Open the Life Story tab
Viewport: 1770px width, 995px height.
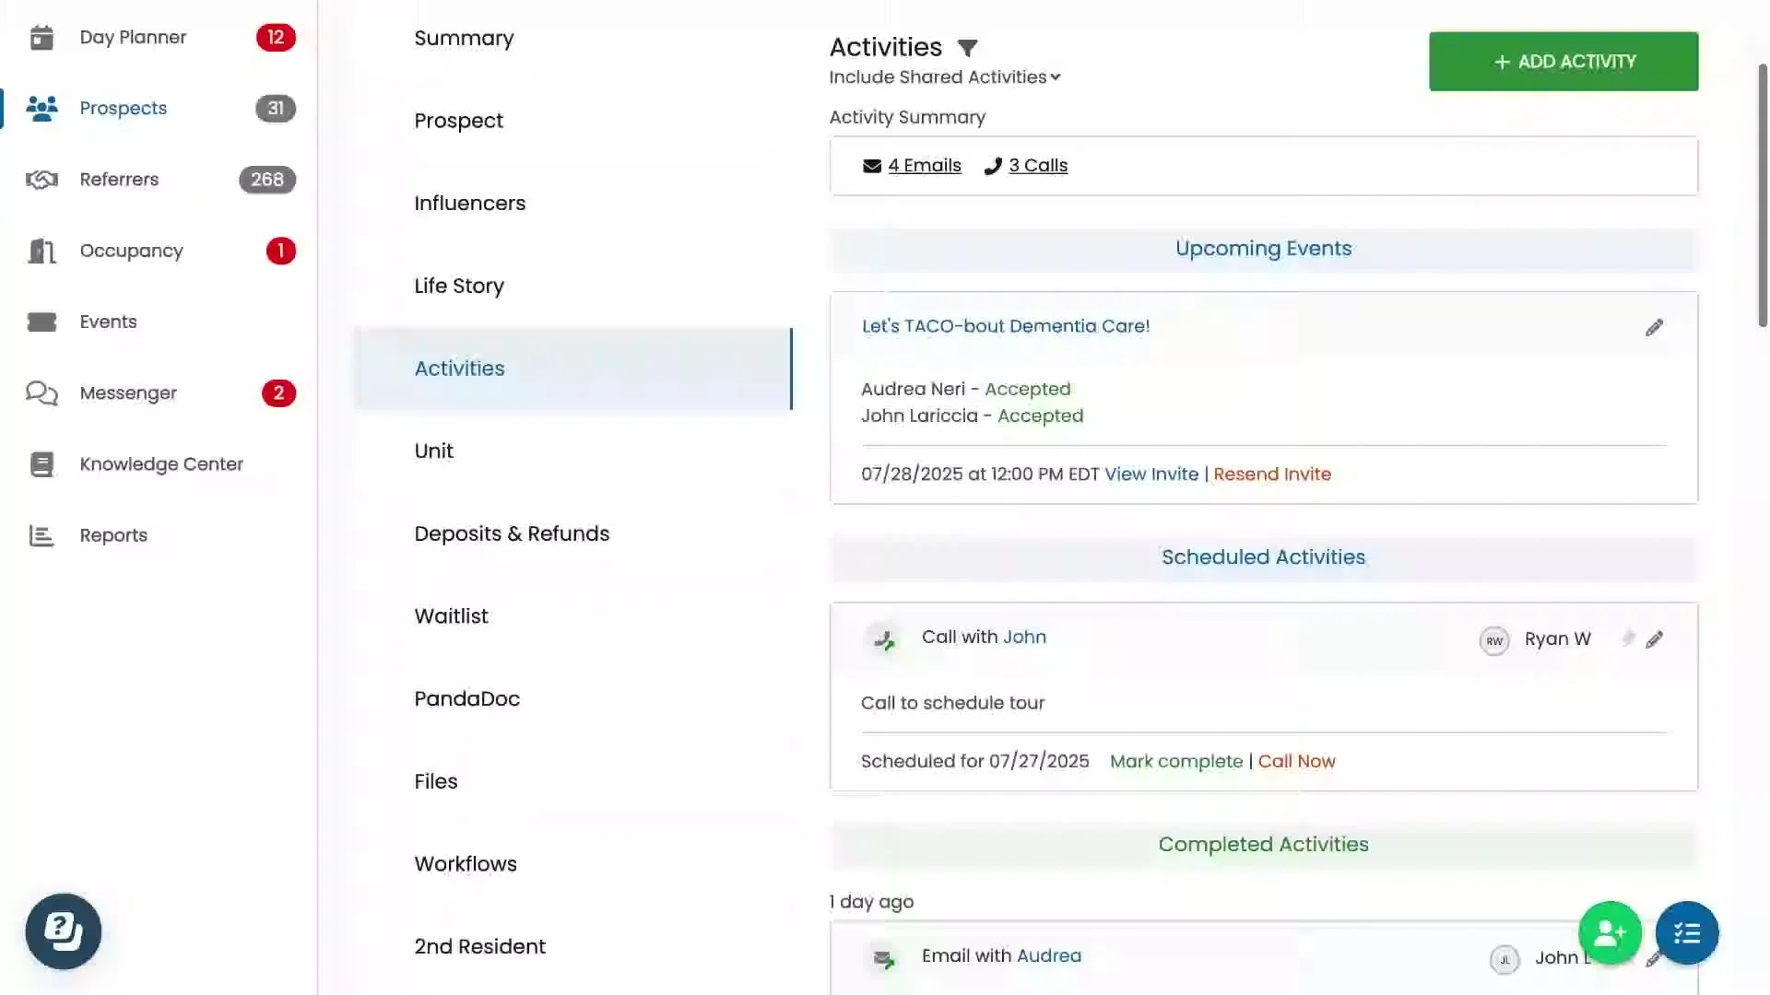click(459, 286)
